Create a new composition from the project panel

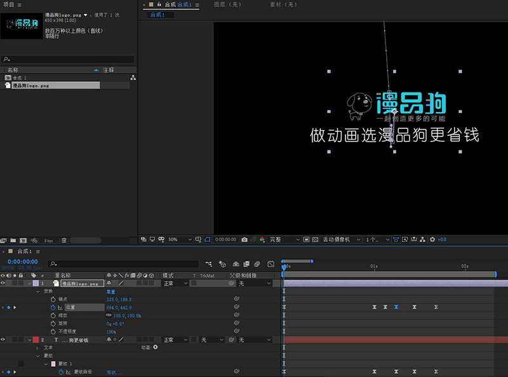tap(23, 241)
